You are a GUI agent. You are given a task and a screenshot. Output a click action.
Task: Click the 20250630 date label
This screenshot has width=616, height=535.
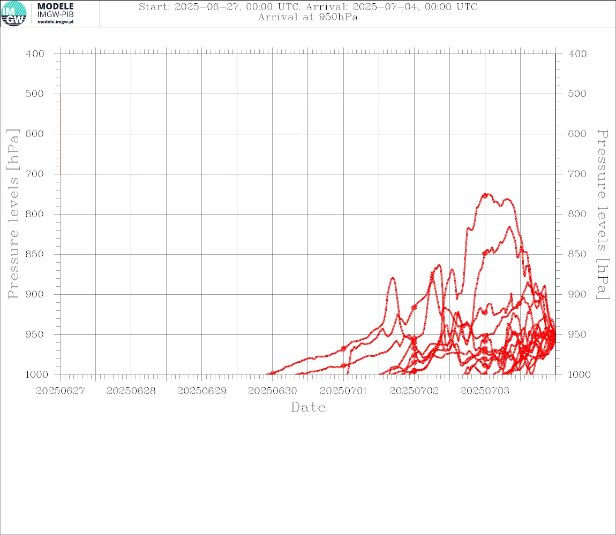point(273,391)
